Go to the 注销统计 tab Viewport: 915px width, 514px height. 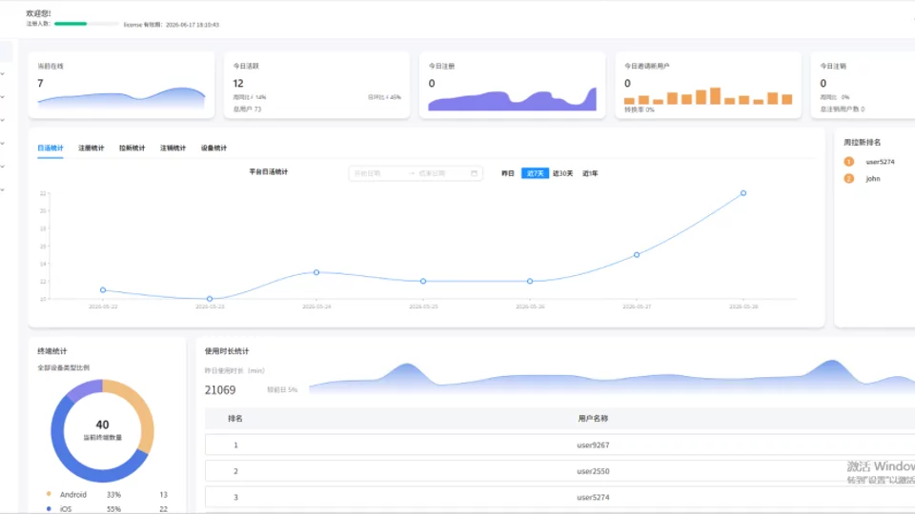point(173,148)
